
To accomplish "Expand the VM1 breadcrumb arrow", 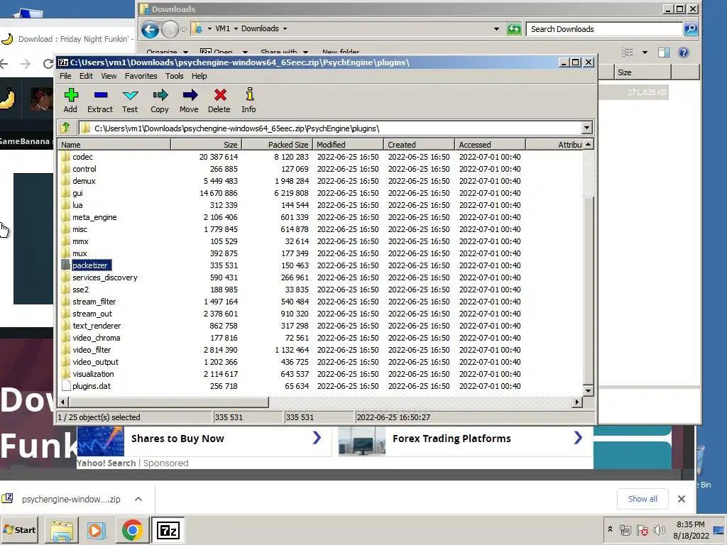I will click(236, 28).
